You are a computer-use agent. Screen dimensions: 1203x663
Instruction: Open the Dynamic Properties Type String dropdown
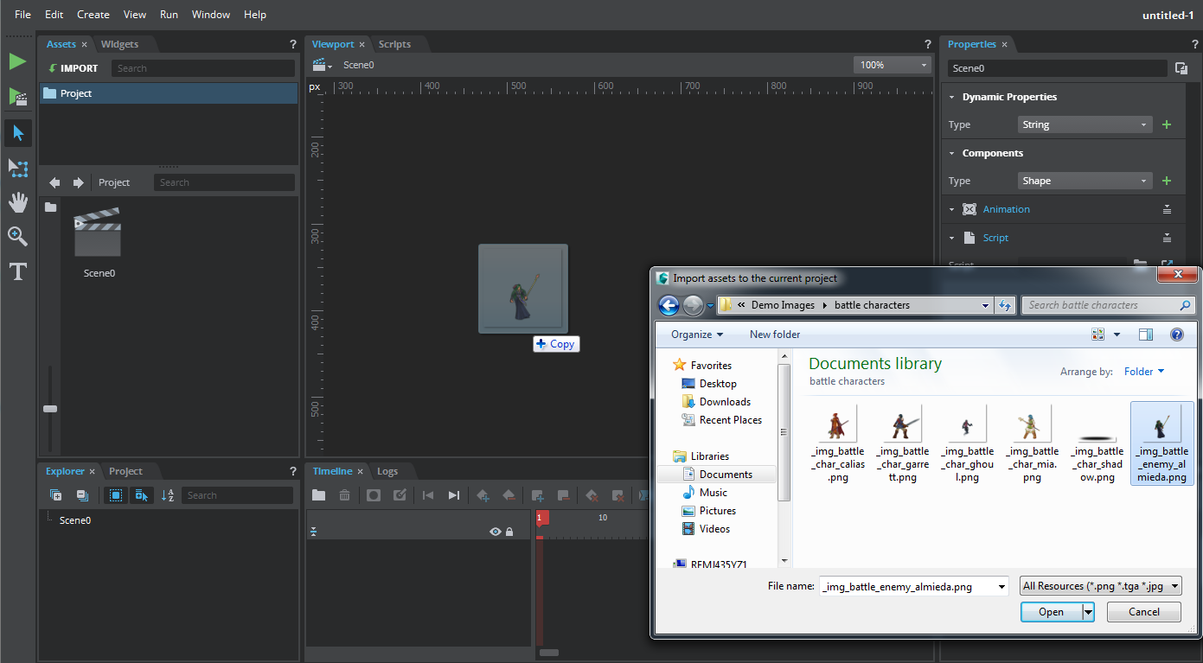(x=1085, y=124)
